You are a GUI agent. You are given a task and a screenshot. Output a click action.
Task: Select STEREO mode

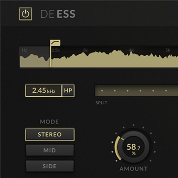tap(50, 134)
